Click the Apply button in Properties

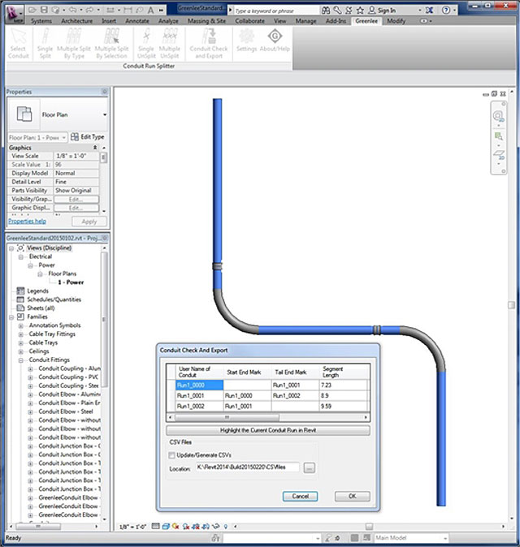89,222
